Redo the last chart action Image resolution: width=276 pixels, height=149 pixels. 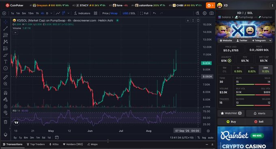click(x=161, y=13)
